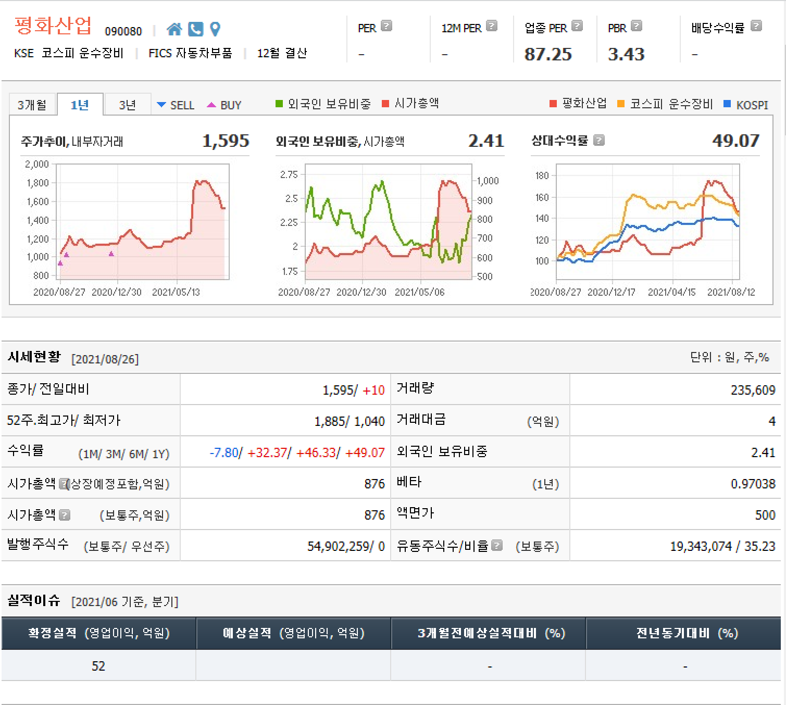
Task: Click the 주가추이 price chart
Action: point(142,222)
